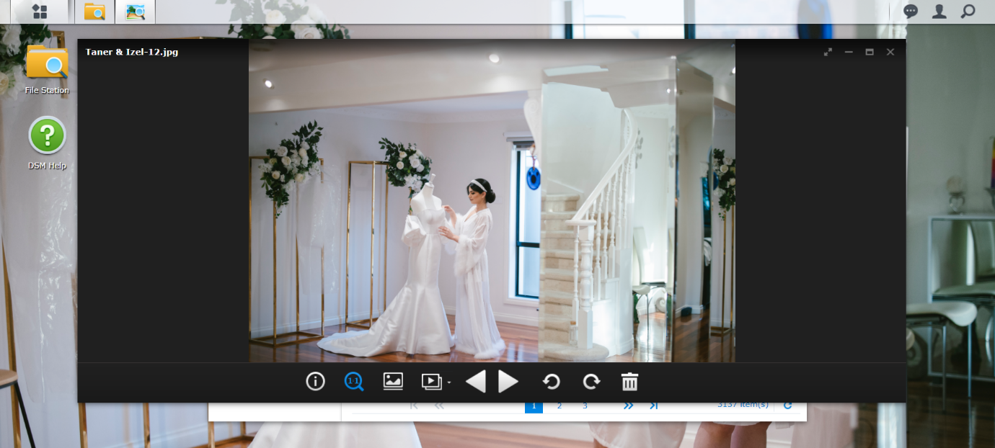Viewport: 995px width, 448px height.
Task: Delete the photo with the trash icon
Action: click(x=629, y=382)
